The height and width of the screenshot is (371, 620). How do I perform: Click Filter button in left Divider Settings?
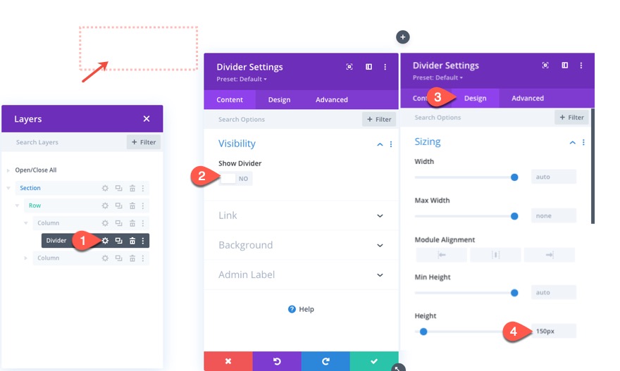pyautogui.click(x=379, y=119)
